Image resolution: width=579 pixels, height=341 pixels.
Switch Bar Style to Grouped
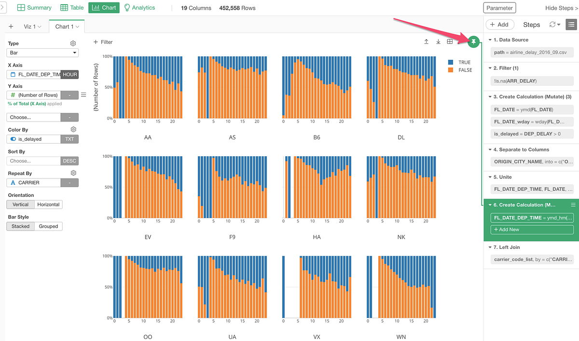[x=48, y=226]
